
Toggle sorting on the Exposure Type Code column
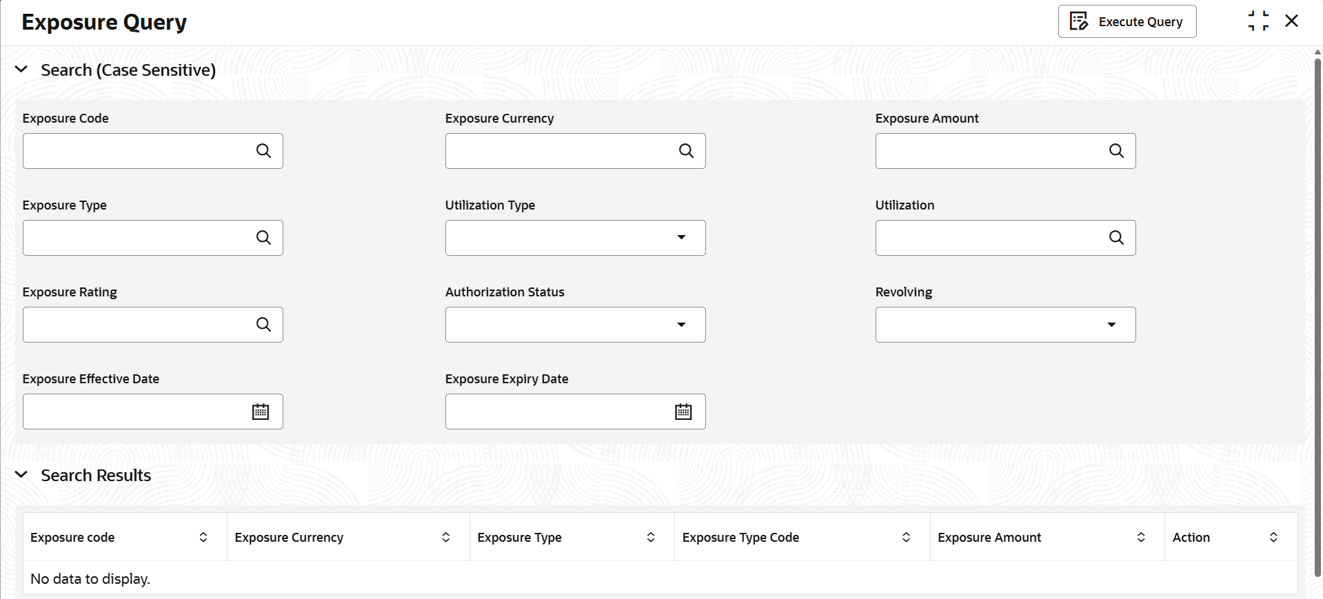pos(906,538)
